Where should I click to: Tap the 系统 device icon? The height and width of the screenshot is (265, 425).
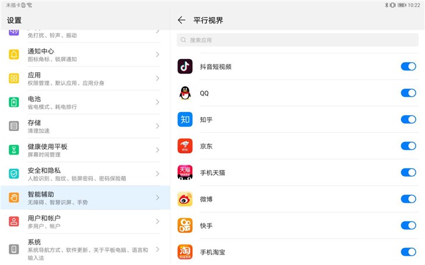14,249
